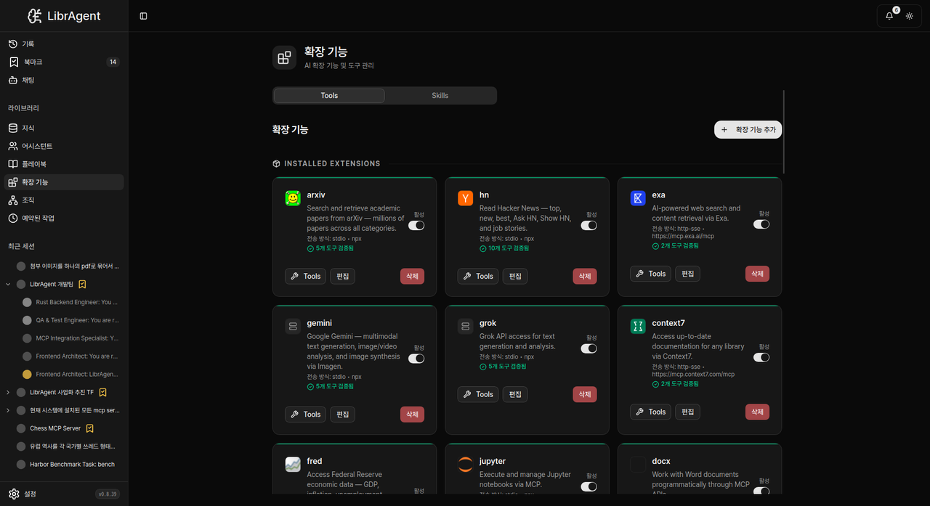The width and height of the screenshot is (930, 506).
Task: Click 확장 기능 추가 button
Action: coord(748,129)
